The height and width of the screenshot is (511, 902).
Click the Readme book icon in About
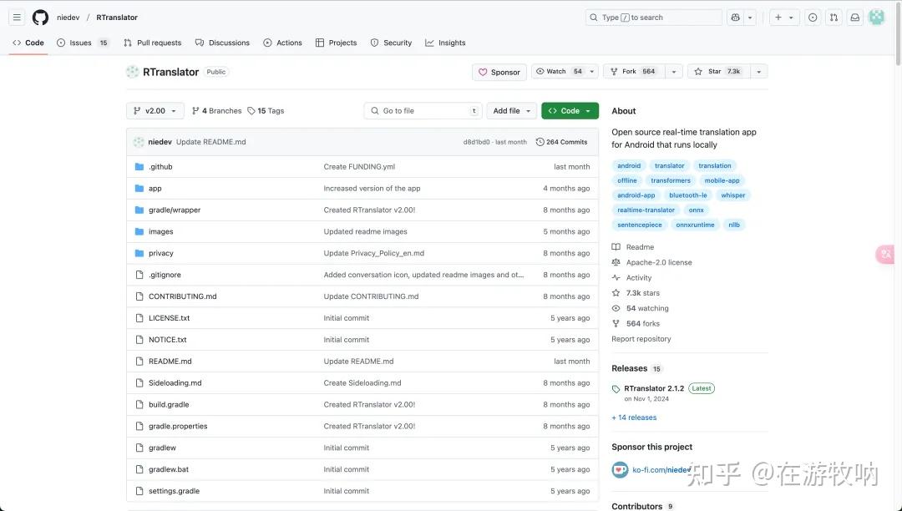point(616,247)
